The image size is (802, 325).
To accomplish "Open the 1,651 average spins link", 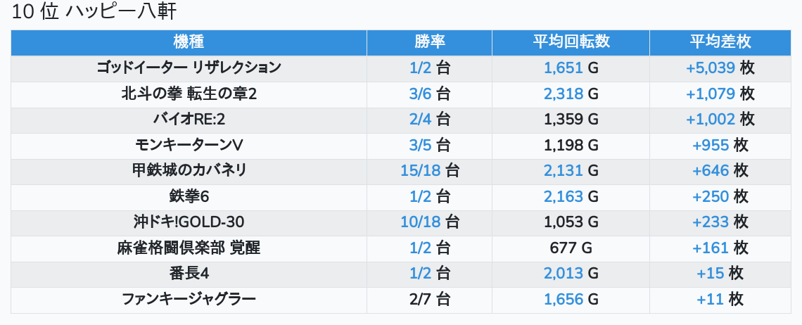I will pyautogui.click(x=563, y=68).
